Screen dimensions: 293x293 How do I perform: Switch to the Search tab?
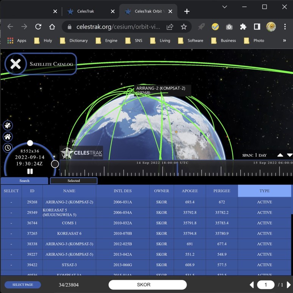(x=24, y=181)
